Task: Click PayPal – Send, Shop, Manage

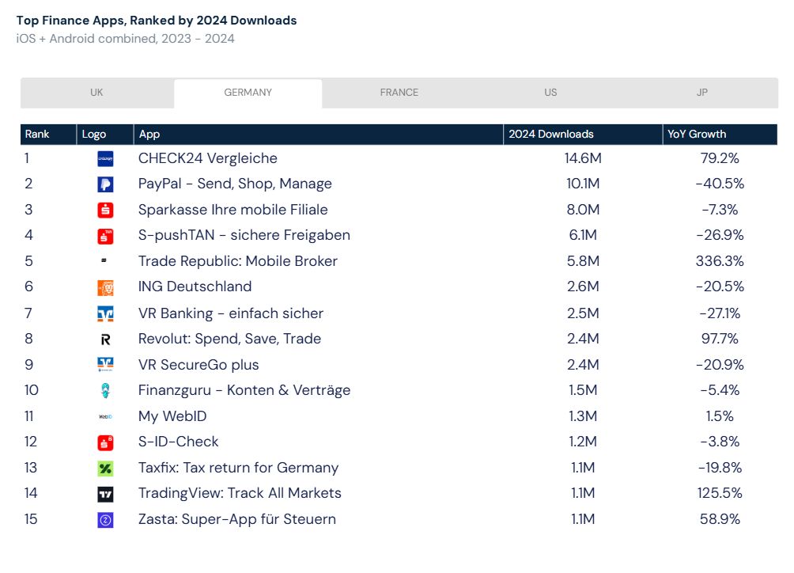Action: pos(235,184)
